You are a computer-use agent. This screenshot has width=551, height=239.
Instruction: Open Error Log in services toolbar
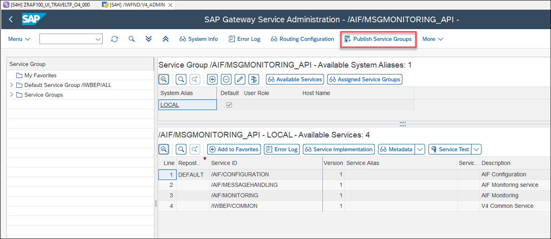(282, 149)
